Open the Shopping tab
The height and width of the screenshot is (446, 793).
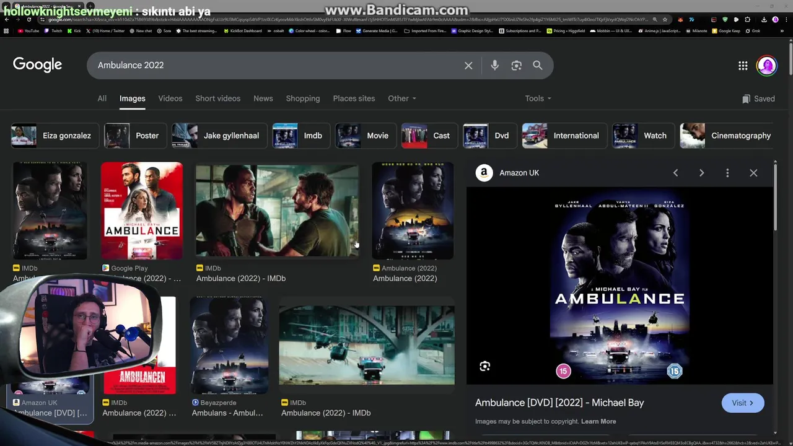[x=302, y=98]
